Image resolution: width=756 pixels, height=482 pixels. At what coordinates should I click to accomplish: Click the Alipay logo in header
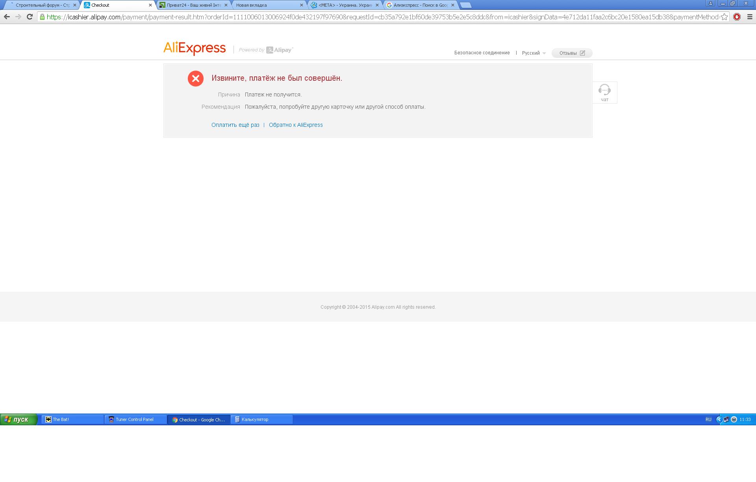click(x=280, y=50)
